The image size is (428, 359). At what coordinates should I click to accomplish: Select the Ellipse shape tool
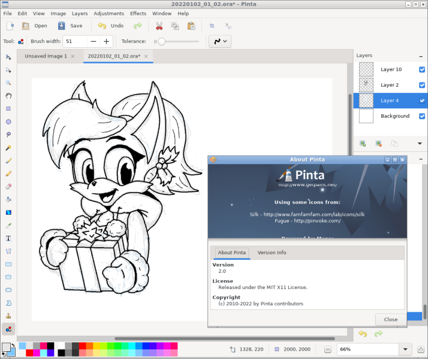[x=8, y=290]
